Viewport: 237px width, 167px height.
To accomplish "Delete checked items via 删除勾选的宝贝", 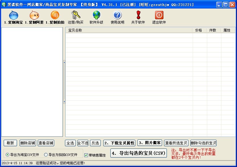I will click(203, 143).
